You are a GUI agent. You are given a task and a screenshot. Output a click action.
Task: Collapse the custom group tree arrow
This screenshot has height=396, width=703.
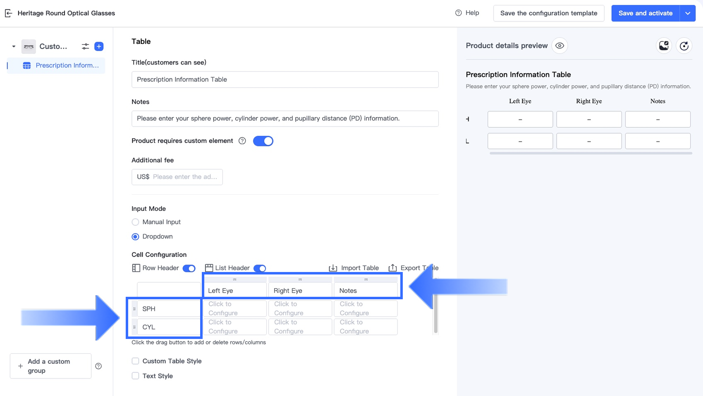pyautogui.click(x=14, y=46)
